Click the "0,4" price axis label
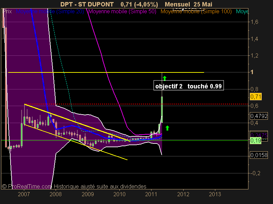The image size is (273, 204). 254,123
